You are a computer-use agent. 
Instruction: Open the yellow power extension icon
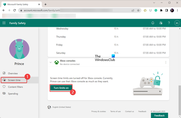coord(145,10)
